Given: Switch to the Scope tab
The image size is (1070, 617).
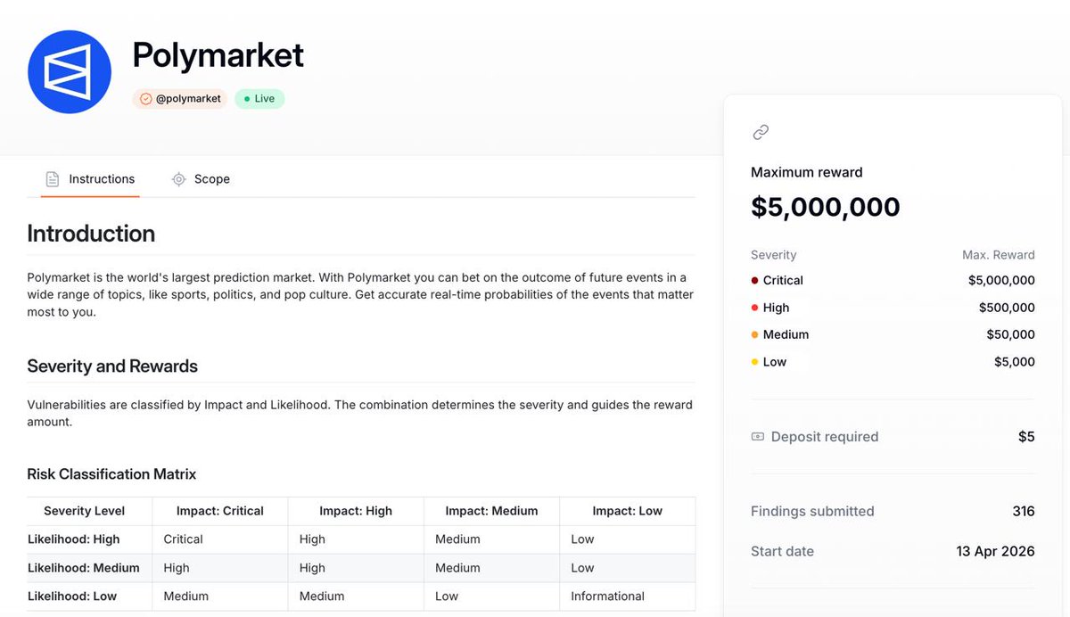Looking at the screenshot, I should (201, 179).
